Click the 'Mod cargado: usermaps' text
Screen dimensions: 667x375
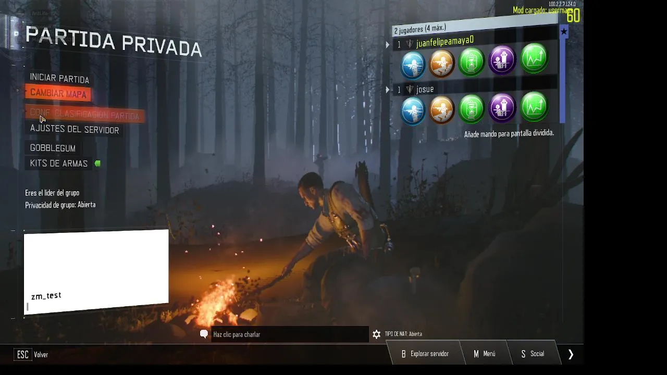[x=543, y=10]
